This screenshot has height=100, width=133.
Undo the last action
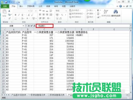[x=9, y=2]
